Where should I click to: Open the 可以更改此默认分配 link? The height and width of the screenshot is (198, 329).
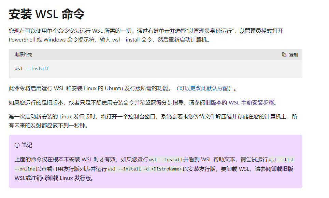[x=203, y=88]
